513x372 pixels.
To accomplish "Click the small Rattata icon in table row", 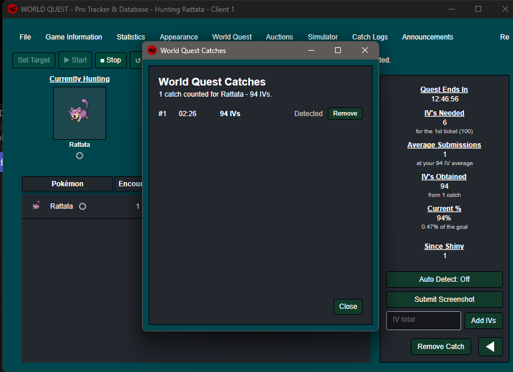I will [37, 206].
